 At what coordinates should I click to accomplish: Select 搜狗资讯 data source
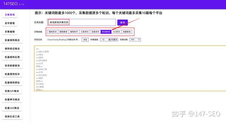53,32
